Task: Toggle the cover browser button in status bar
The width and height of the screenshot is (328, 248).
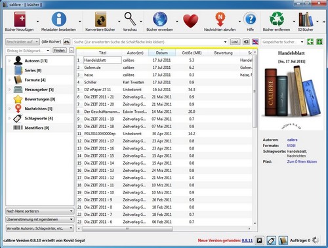Action: [x=259, y=241]
